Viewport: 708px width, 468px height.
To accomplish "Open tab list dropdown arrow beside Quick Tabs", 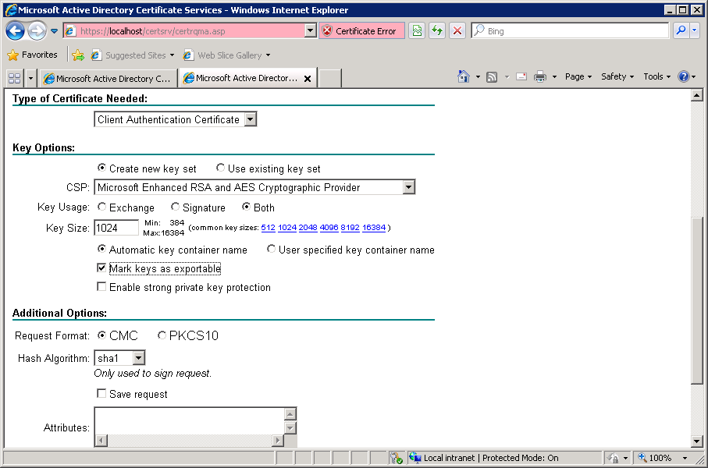I will coord(30,79).
